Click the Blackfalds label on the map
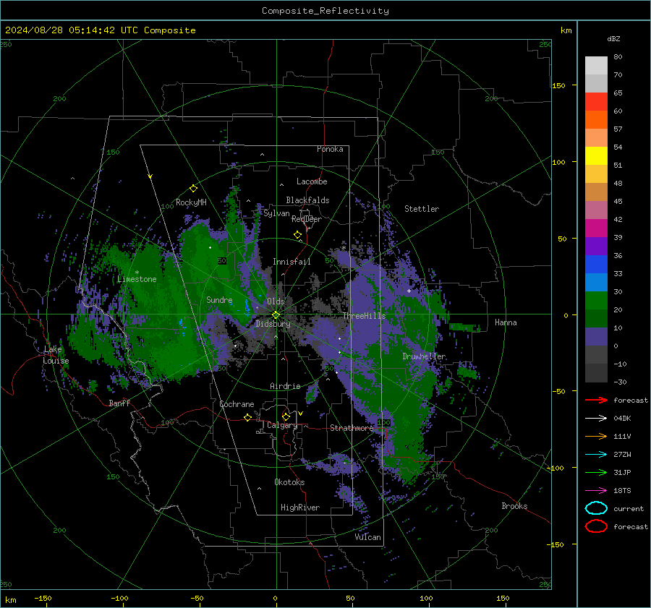The height and width of the screenshot is (608, 651). click(x=307, y=200)
